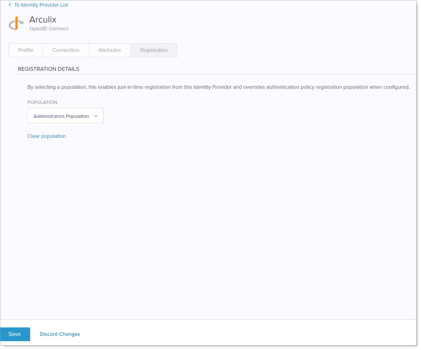This screenshot has width=421, height=350.
Task: Click the just-in-time registration description text
Action: (218, 87)
